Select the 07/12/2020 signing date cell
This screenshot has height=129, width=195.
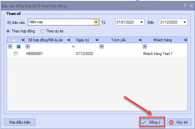(x=84, y=54)
